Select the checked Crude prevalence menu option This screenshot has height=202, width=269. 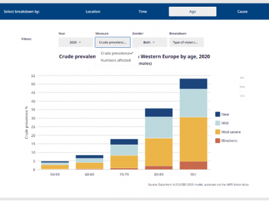[117, 53]
